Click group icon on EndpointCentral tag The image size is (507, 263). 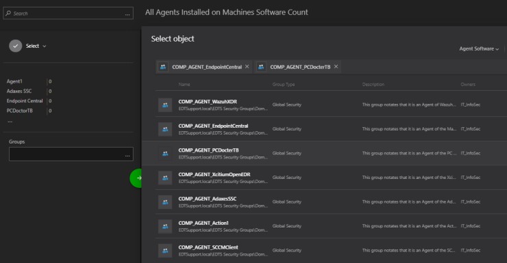163,67
